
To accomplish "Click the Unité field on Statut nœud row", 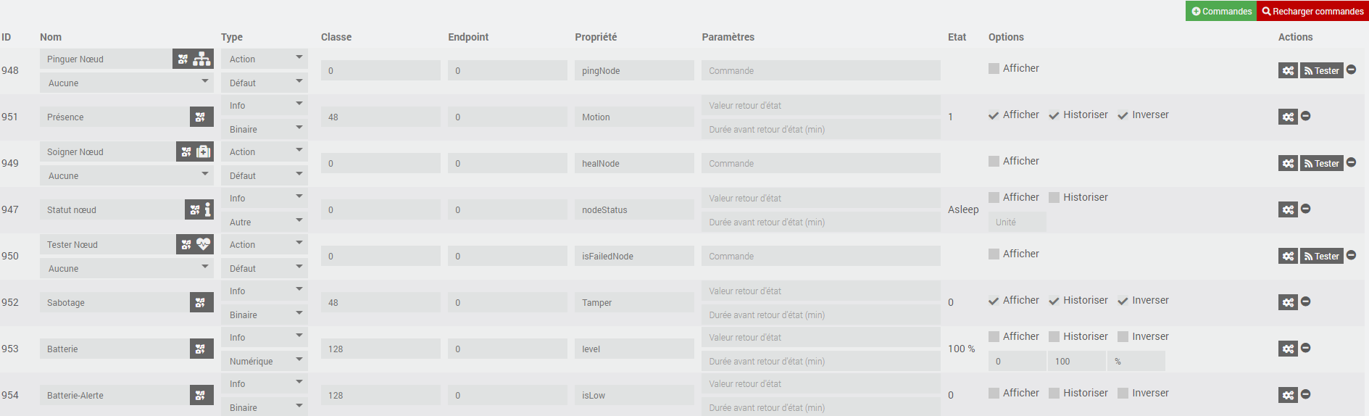I will [1018, 222].
